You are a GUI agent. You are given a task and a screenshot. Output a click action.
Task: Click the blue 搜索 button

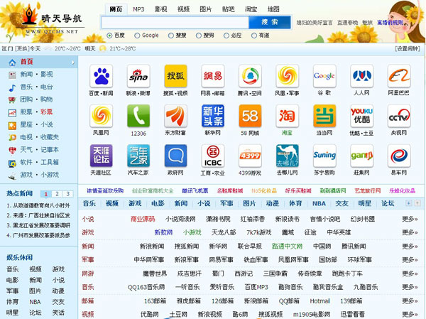tap(270, 22)
